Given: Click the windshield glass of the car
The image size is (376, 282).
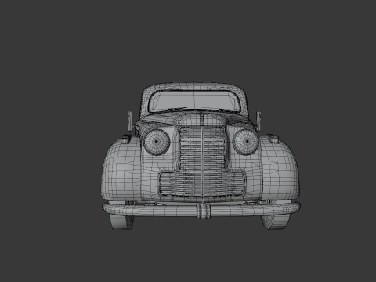Looking at the screenshot, I should [x=194, y=101].
